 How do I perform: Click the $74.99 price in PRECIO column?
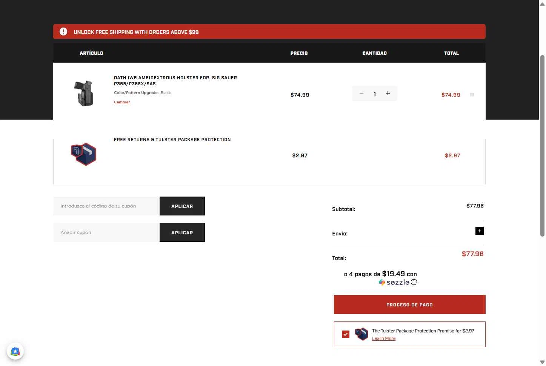tap(300, 95)
